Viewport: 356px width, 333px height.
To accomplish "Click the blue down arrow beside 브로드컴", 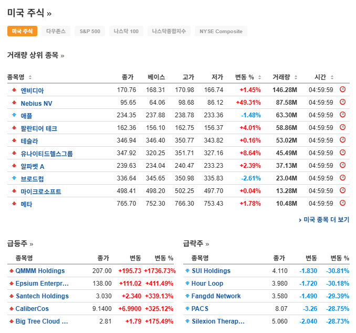I will 14,178.
